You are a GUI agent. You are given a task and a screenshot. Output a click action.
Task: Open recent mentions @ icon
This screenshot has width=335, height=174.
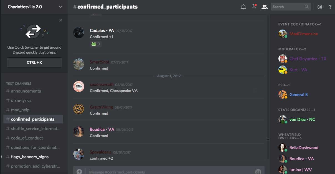(320, 7)
